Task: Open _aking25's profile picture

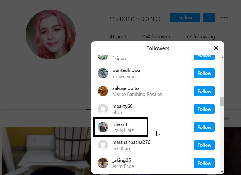Action: point(103,163)
